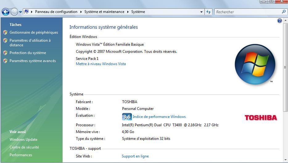Click the window Minimize button
The height and width of the screenshot is (163, 288).
point(264,2)
